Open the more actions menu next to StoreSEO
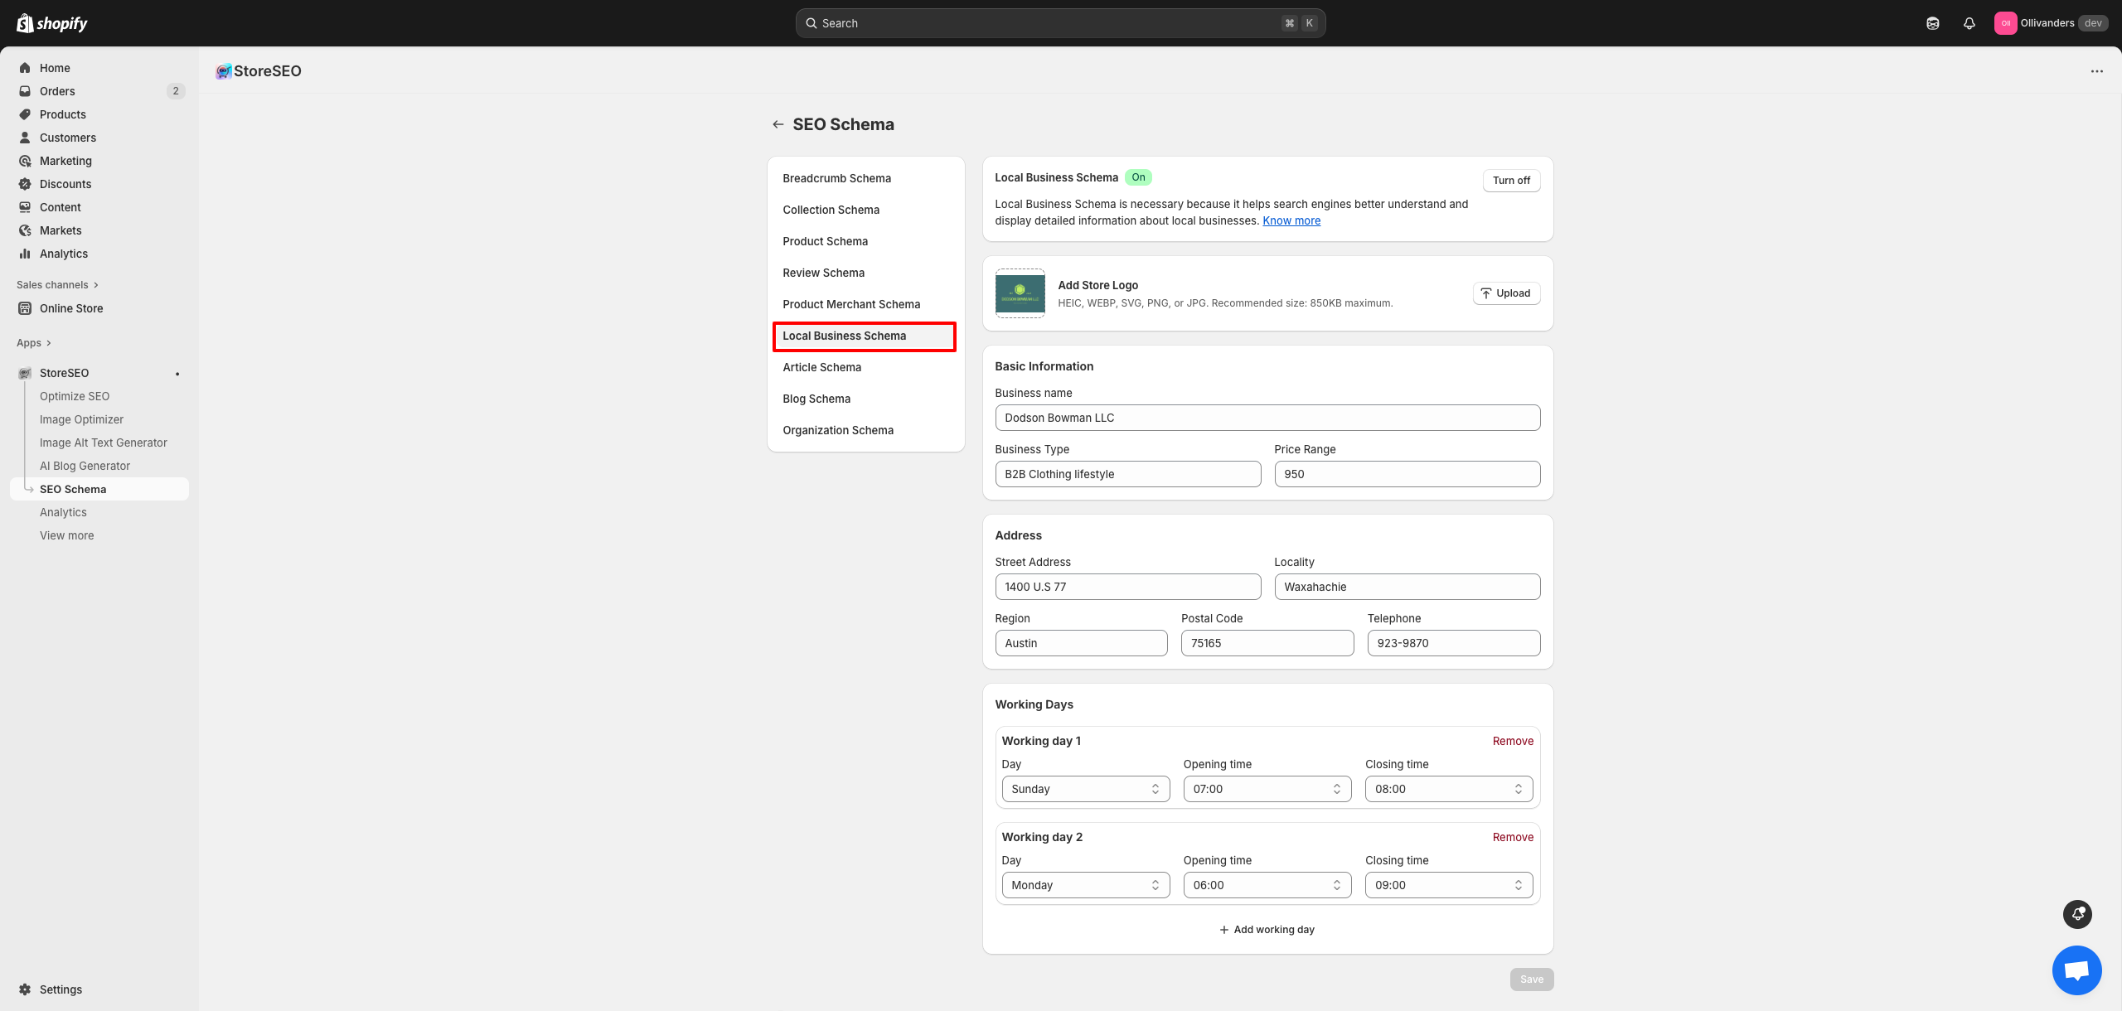 [x=2097, y=71]
